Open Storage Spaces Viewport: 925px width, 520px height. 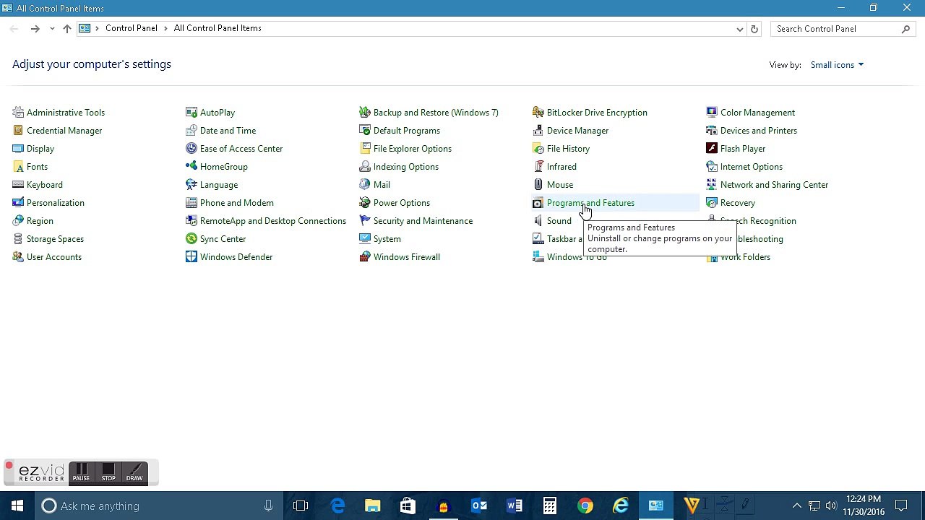pos(55,239)
